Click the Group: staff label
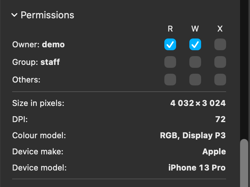The image size is (250, 187). point(36,62)
